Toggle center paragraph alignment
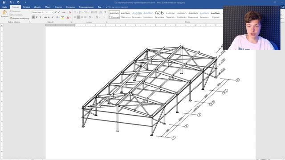This screenshot has height=160, width=285. pyautogui.click(x=78, y=17)
